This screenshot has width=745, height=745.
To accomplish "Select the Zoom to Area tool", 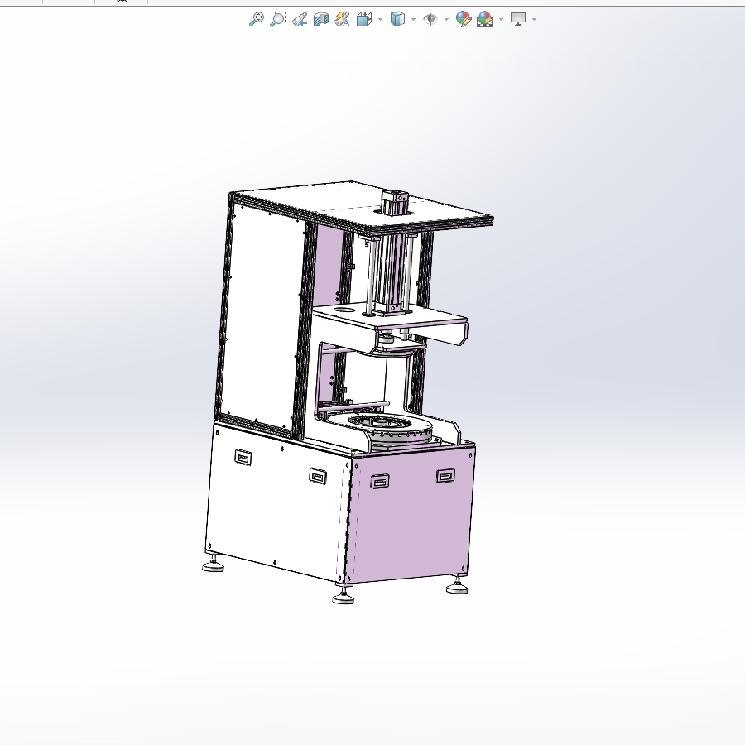I will tap(278, 19).
